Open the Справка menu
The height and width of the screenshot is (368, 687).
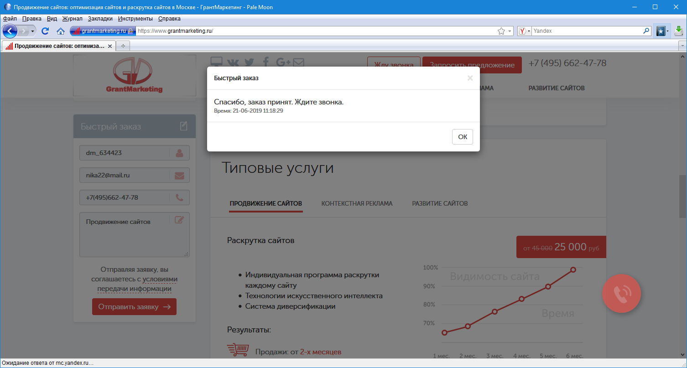(x=169, y=19)
